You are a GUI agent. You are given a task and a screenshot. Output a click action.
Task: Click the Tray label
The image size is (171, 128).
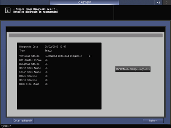(x=22, y=51)
